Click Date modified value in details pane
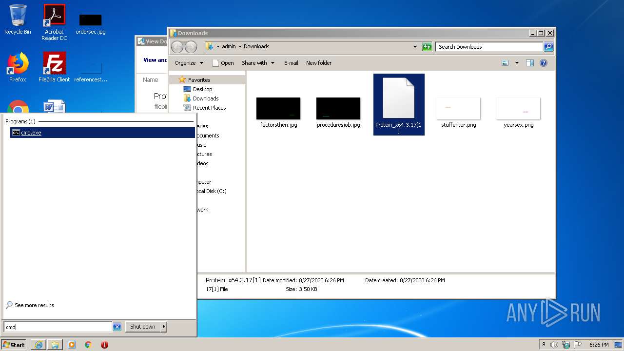Viewport: 624px width, 351px height. pyautogui.click(x=321, y=280)
